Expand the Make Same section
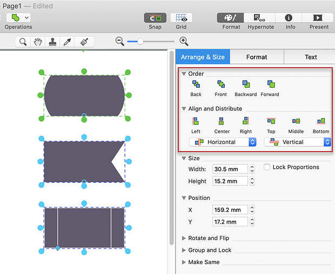 184,262
